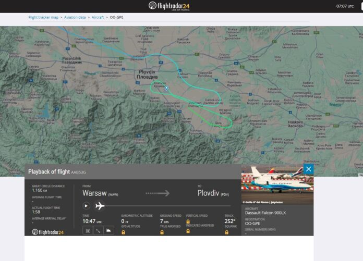Toggle the flight route line icon

[x=98, y=230]
